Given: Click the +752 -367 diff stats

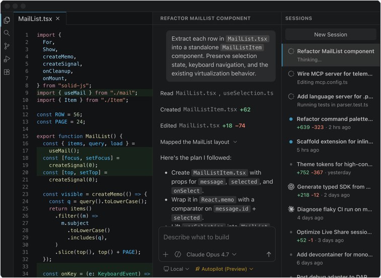Looking at the screenshot, I should click(310, 172).
